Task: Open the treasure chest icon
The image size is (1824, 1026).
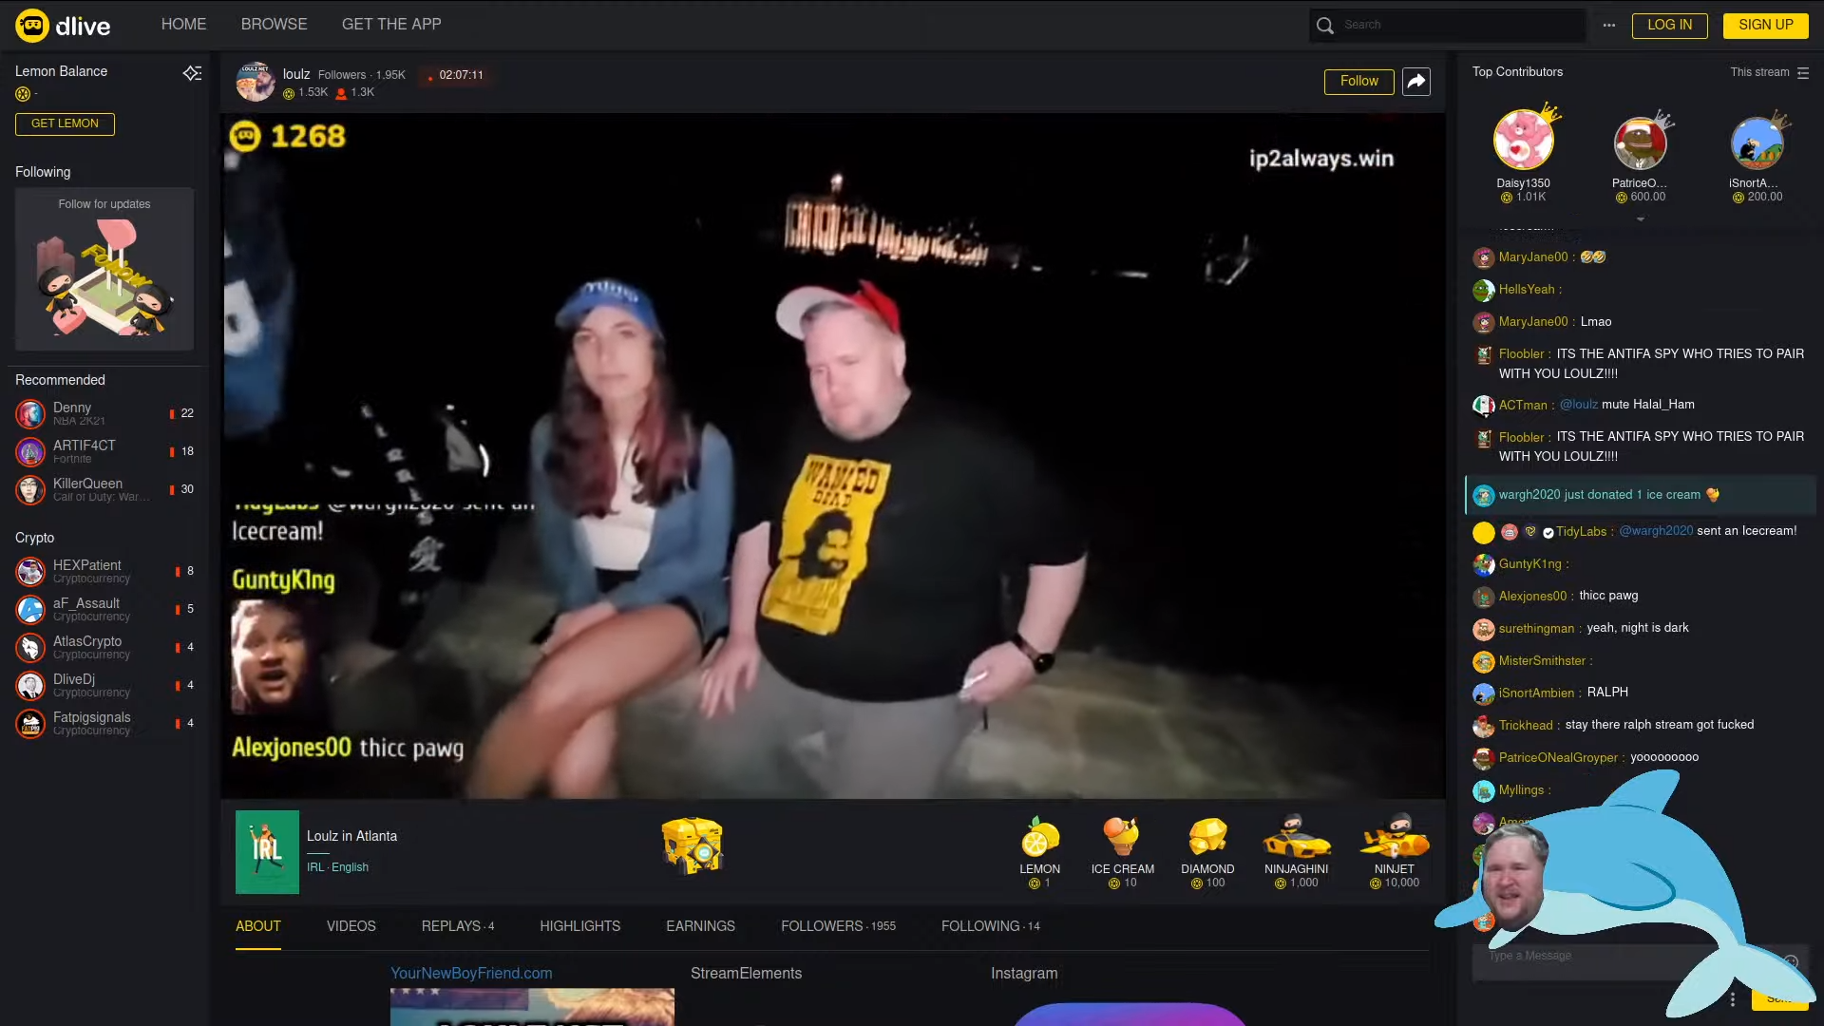Action: pos(693,845)
